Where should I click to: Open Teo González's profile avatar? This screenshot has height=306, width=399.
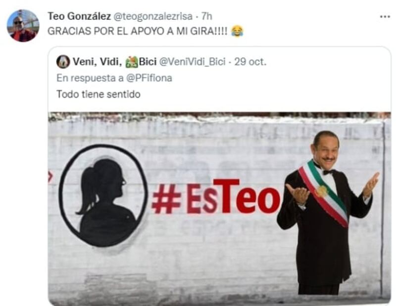23,26
